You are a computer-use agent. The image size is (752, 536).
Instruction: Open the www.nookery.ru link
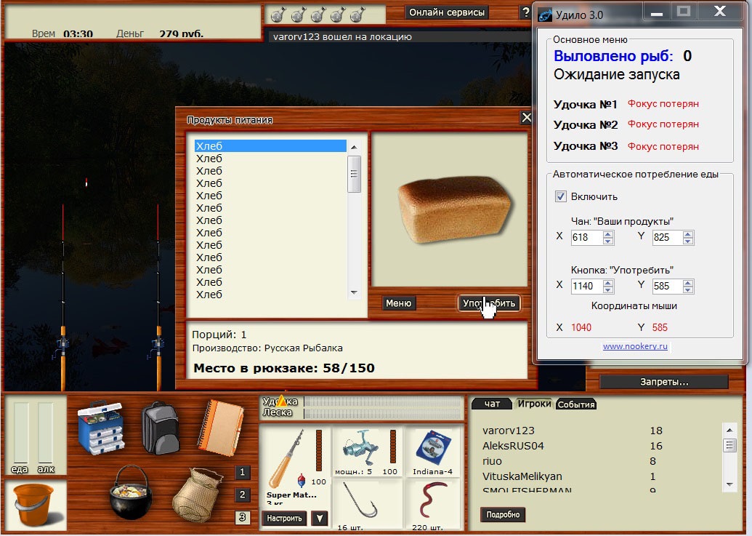click(635, 346)
